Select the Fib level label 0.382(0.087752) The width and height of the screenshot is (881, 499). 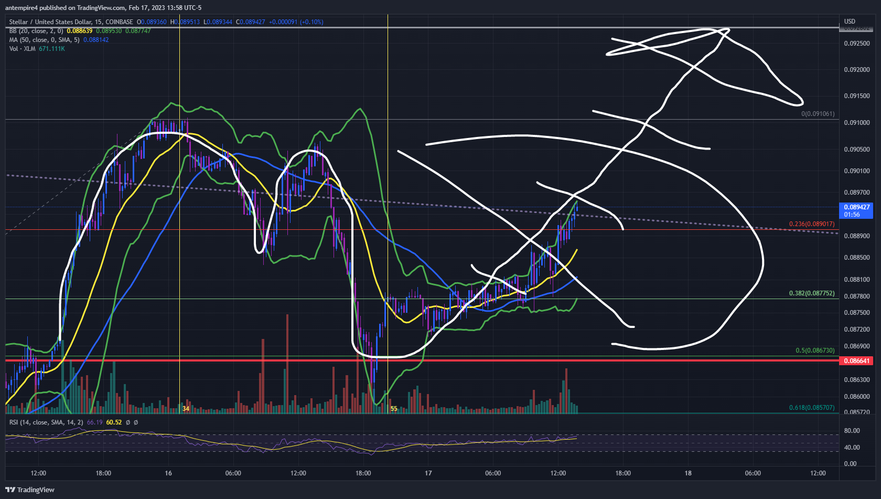click(812, 293)
